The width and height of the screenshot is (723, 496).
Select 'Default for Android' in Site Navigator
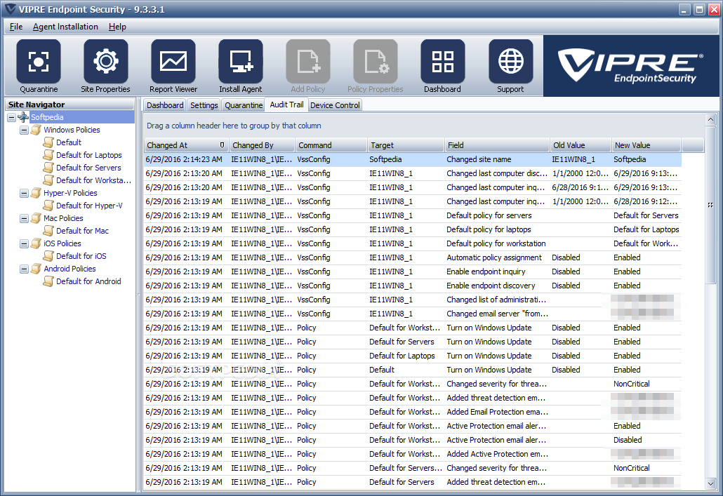click(88, 281)
